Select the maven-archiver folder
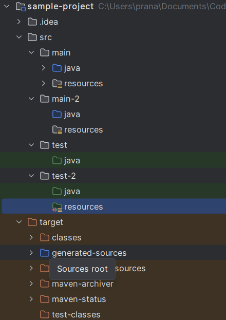The height and width of the screenshot is (320, 226). tap(83, 284)
